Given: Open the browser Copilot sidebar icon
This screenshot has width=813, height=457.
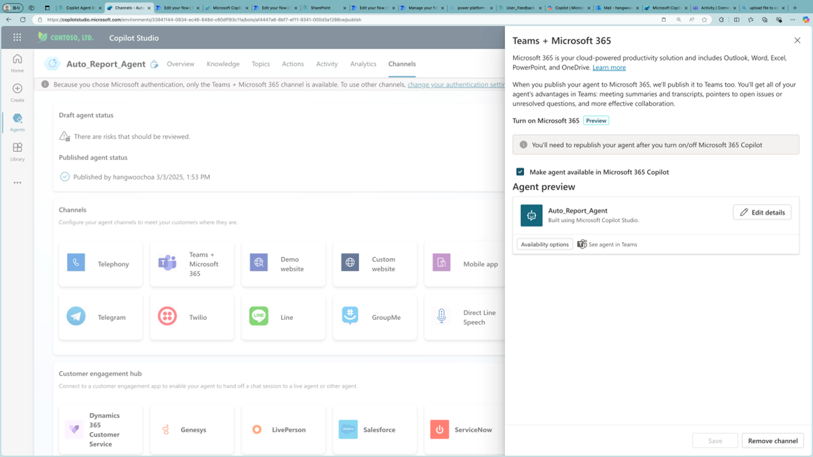Looking at the screenshot, I should pos(806,20).
